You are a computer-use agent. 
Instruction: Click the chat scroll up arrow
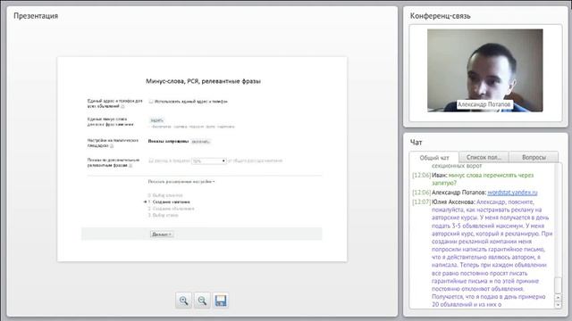(x=558, y=297)
